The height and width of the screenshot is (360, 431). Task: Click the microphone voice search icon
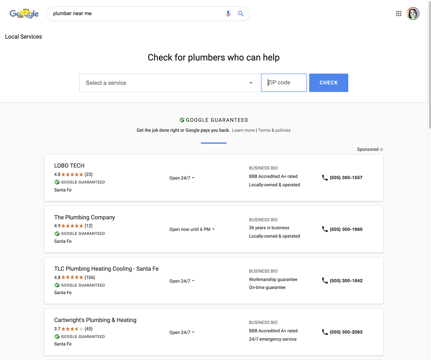coord(228,14)
